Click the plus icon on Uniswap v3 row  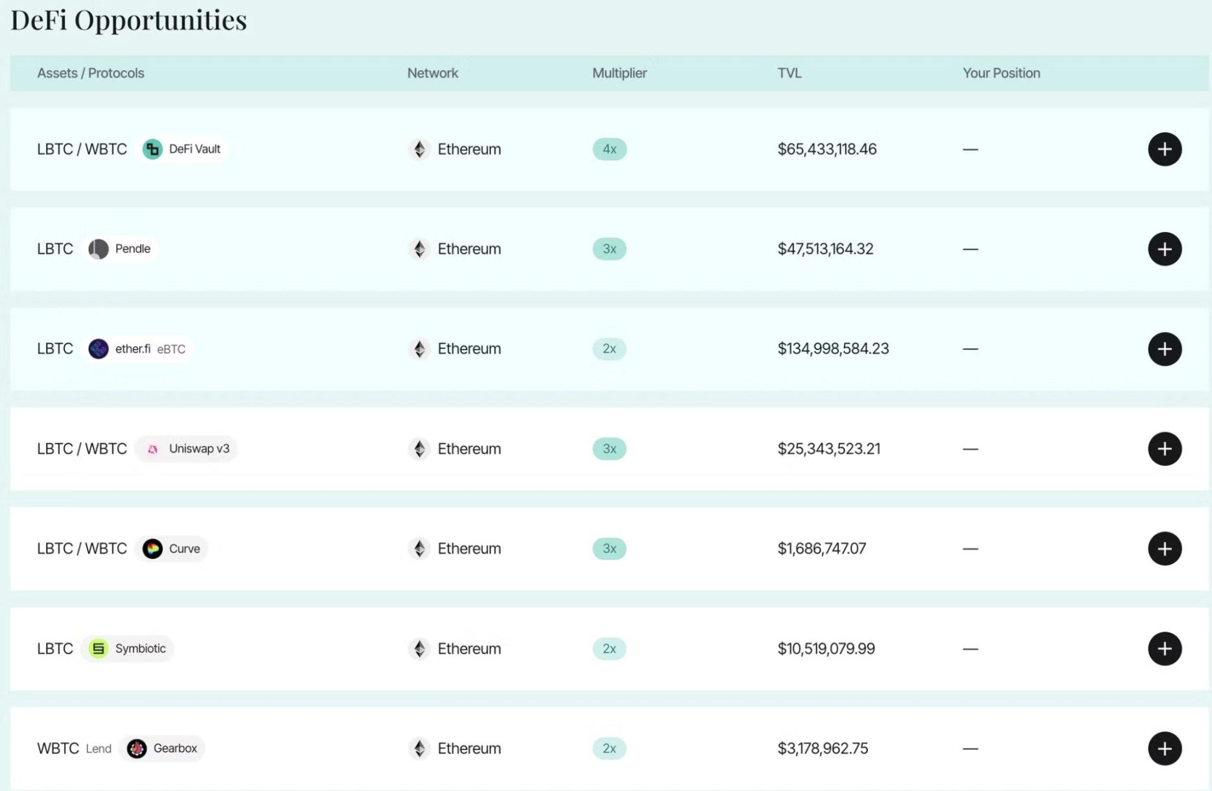click(1165, 449)
